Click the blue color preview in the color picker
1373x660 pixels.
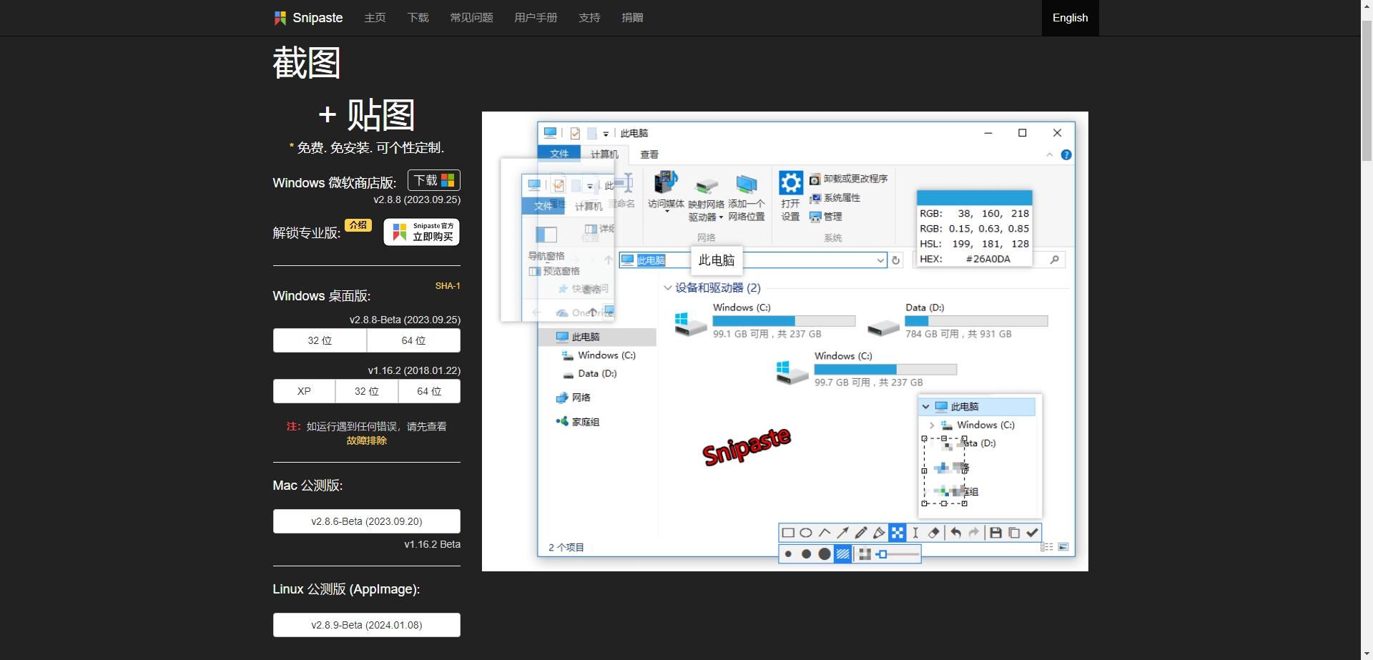coord(975,198)
